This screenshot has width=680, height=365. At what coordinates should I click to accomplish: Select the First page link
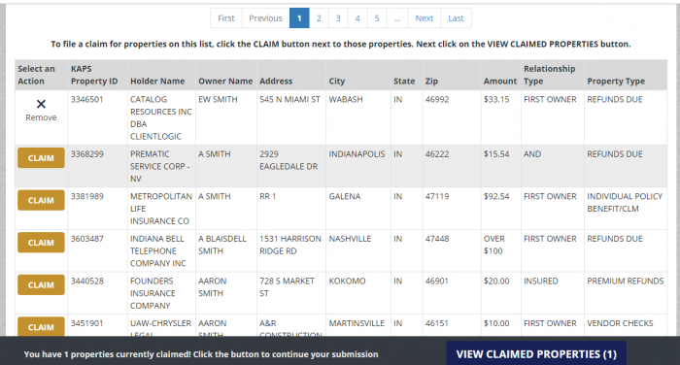pos(226,18)
